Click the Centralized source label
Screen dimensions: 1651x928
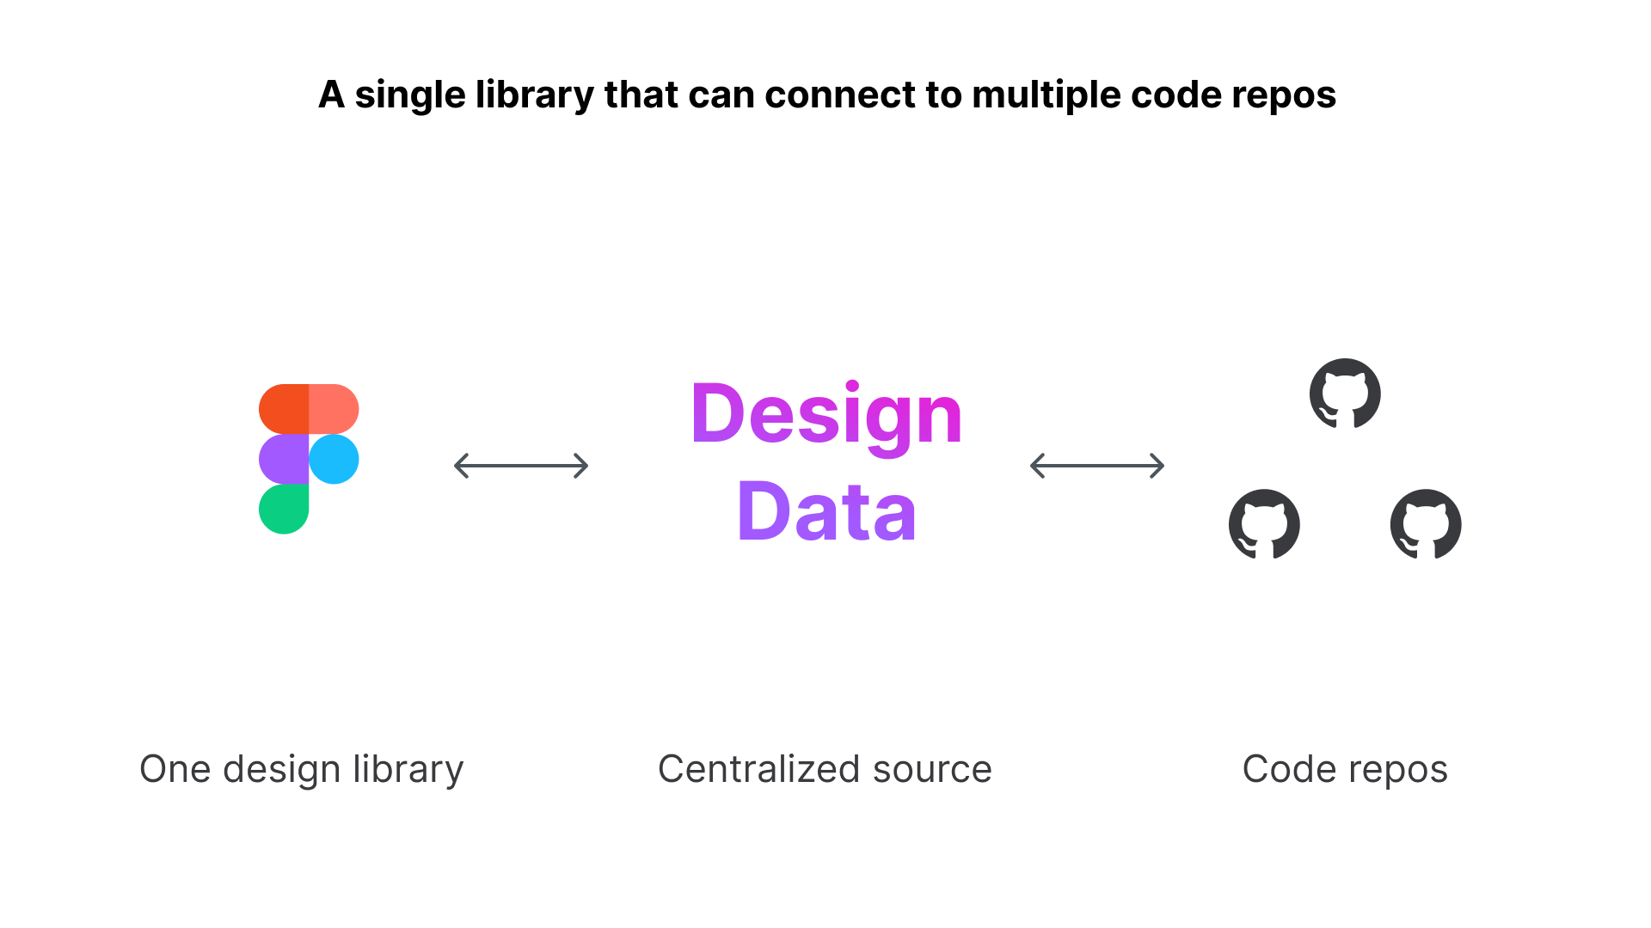[825, 769]
